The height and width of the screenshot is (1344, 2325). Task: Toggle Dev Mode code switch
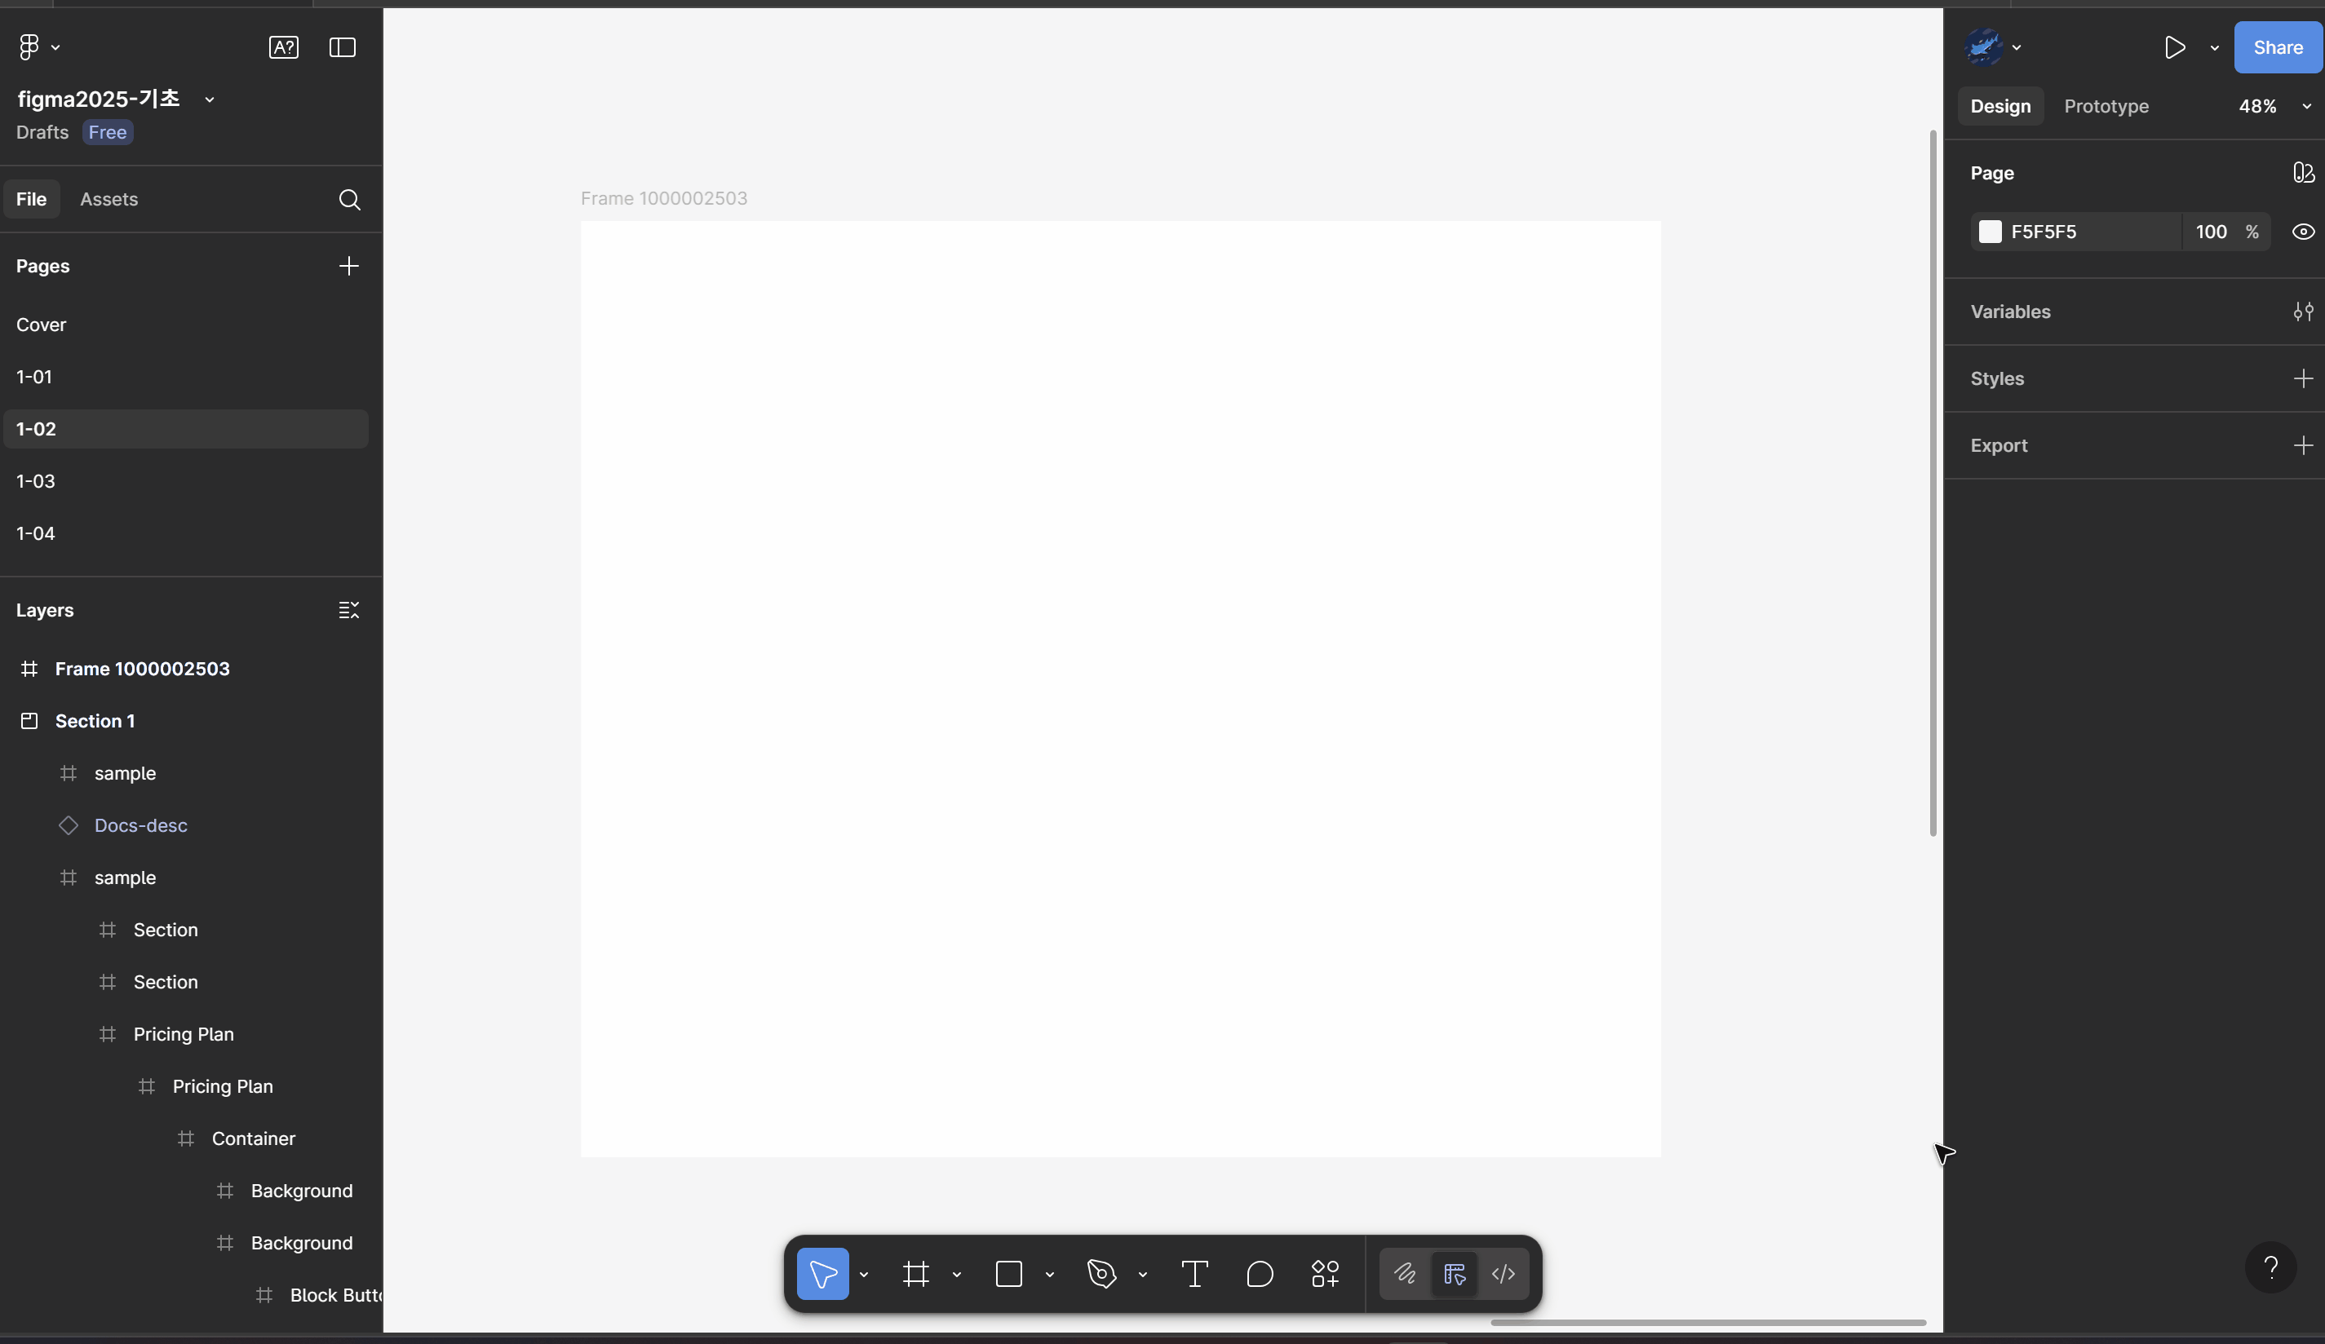point(1503,1274)
